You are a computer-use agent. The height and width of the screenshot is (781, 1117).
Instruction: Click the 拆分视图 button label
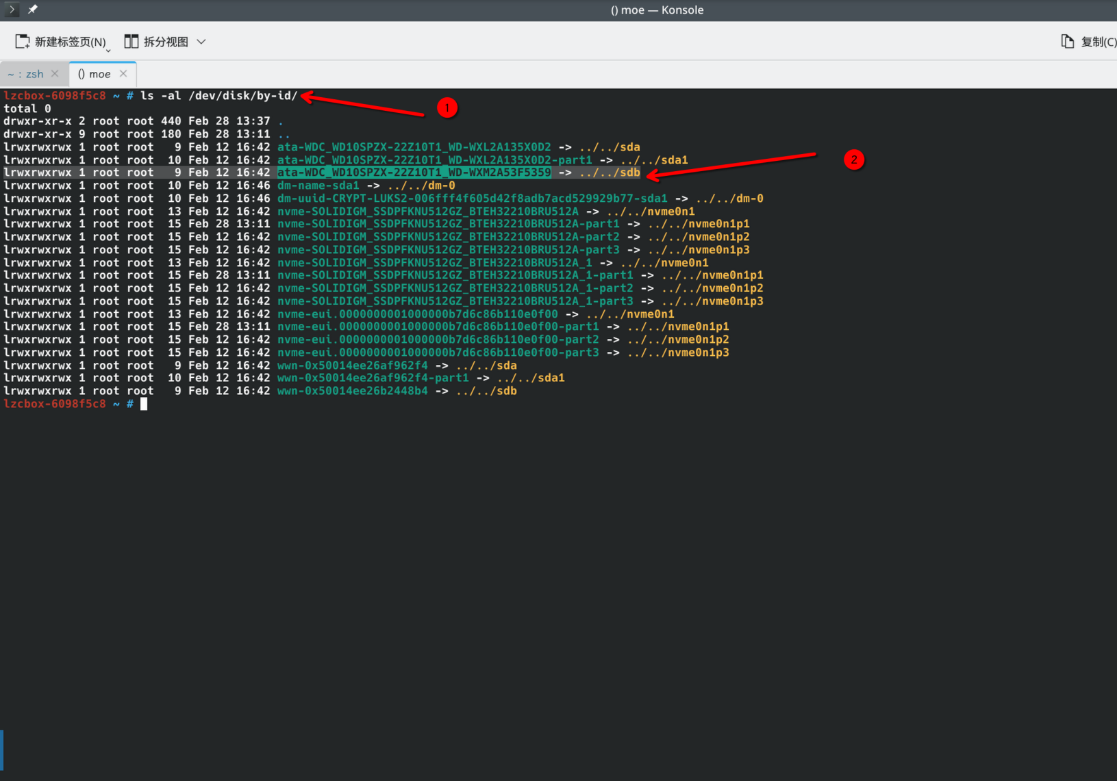coord(166,42)
